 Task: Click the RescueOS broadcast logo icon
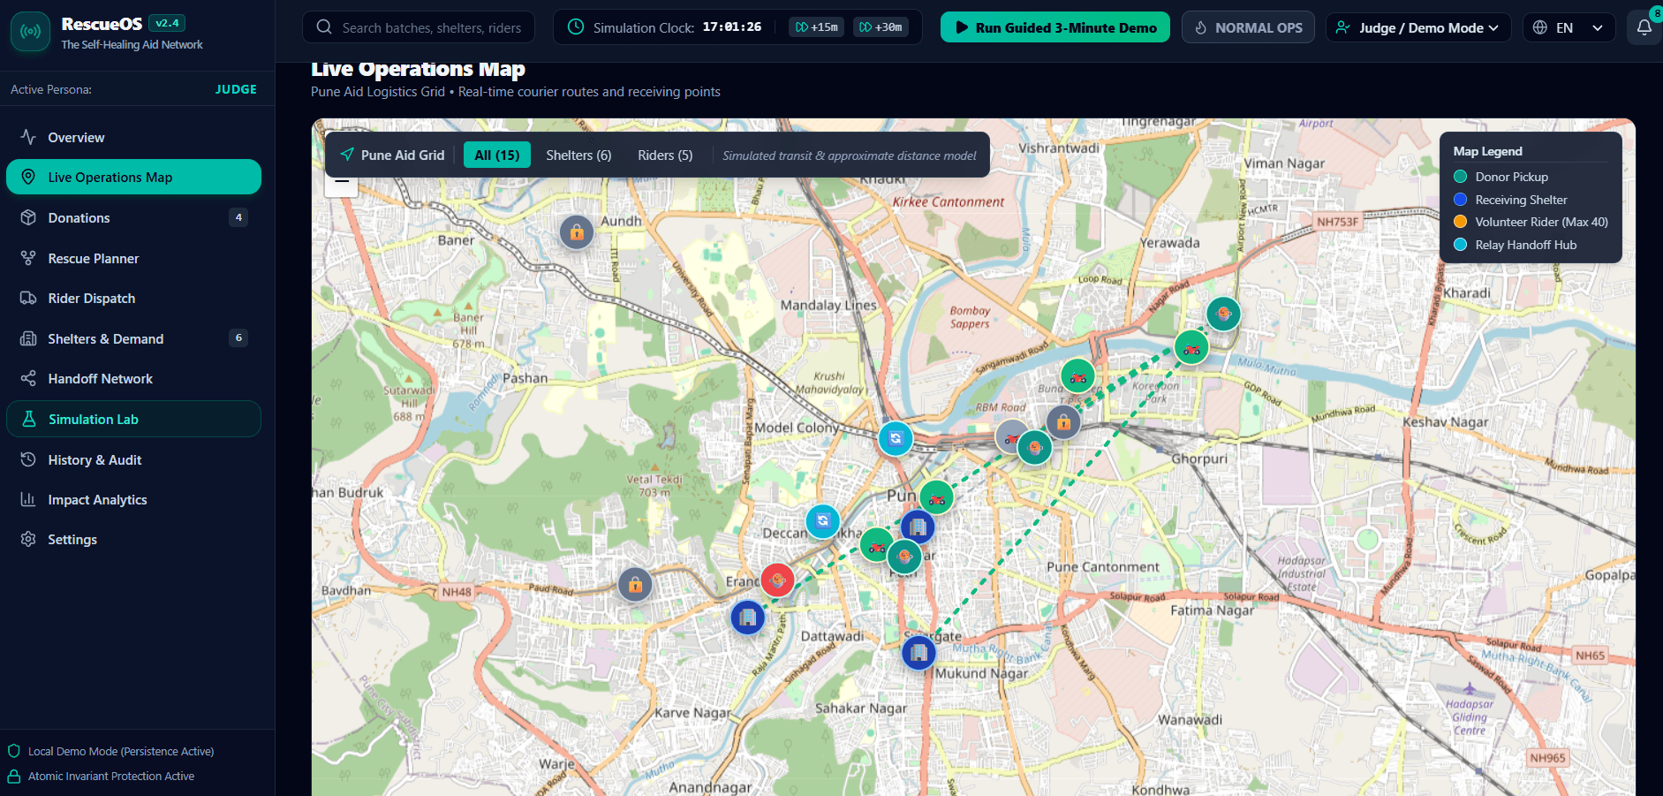click(30, 32)
